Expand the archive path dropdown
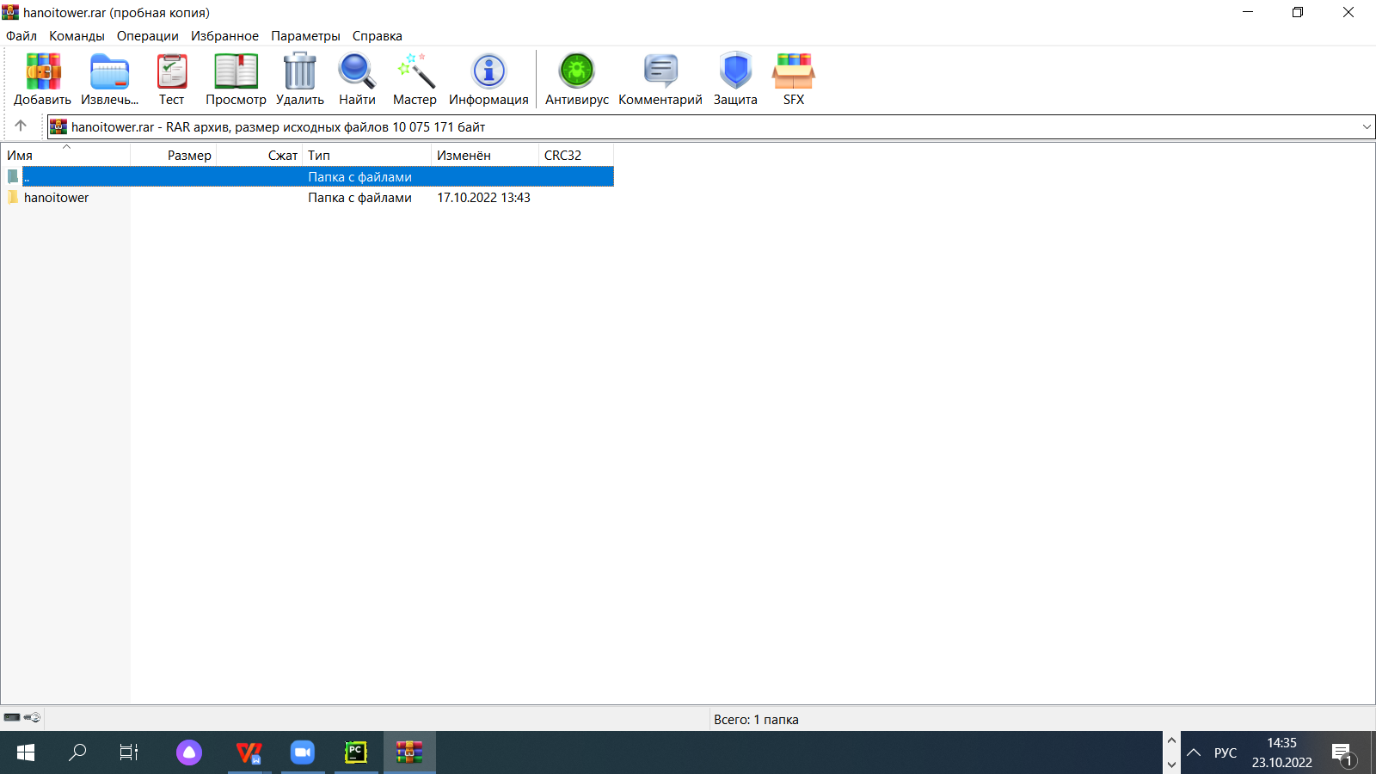 point(1367,127)
